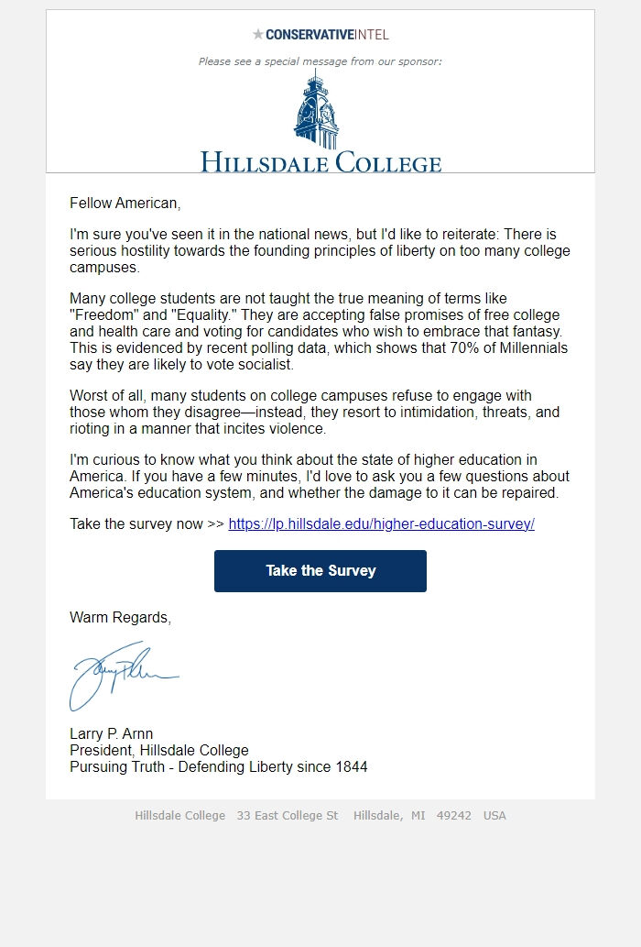641x947 pixels.
Task: Click the ZIP code 49242 in footer
Action: coord(454,815)
